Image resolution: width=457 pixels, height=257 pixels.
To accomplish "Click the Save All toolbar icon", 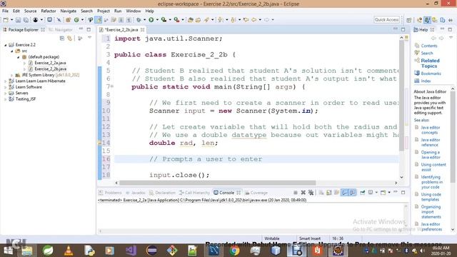I will tap(26, 20).
